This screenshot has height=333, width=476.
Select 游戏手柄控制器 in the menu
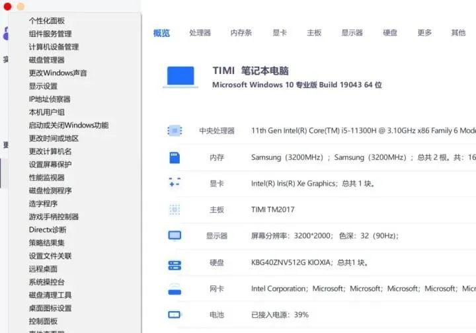(x=54, y=217)
